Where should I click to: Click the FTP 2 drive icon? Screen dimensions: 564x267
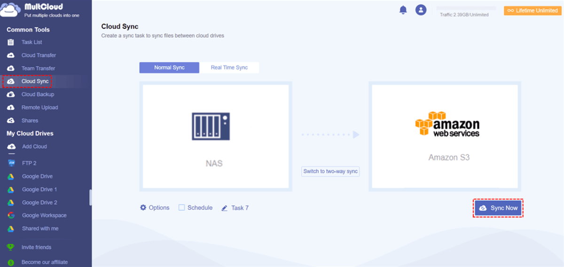[x=11, y=163]
